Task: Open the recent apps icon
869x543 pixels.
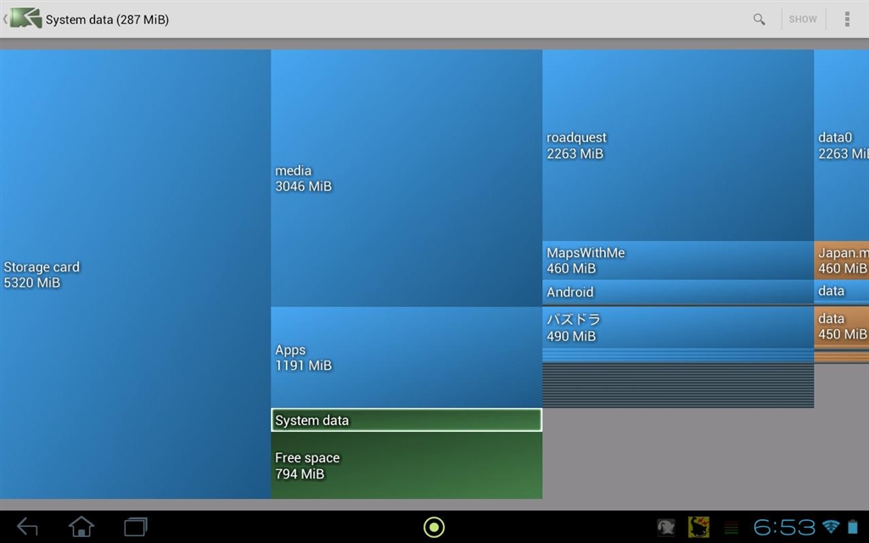Action: click(x=136, y=526)
